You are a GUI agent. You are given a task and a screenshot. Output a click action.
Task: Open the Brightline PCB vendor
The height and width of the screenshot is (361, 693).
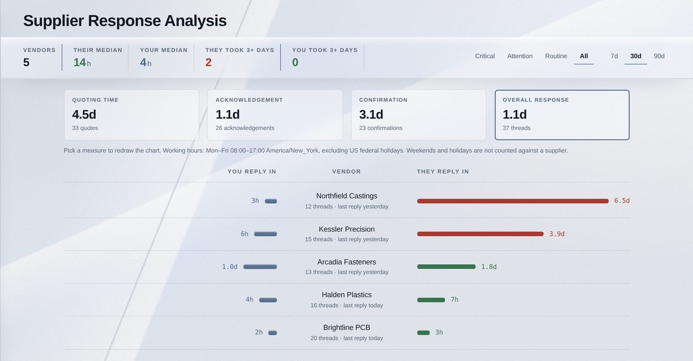point(346,327)
